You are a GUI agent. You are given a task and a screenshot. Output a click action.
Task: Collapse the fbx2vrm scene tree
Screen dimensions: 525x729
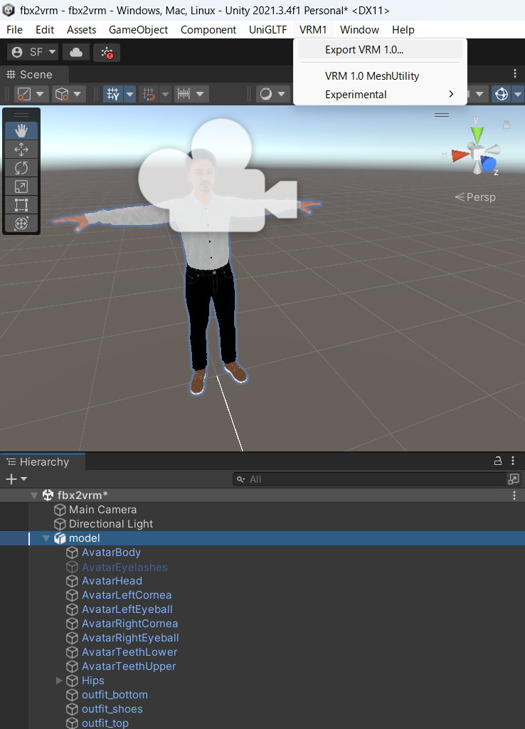34,495
